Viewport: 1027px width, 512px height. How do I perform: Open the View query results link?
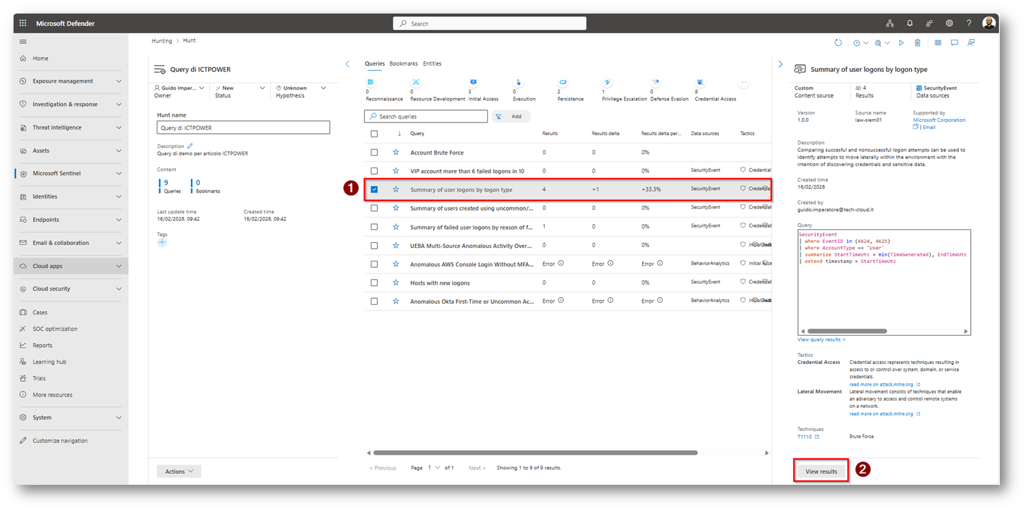click(x=821, y=339)
